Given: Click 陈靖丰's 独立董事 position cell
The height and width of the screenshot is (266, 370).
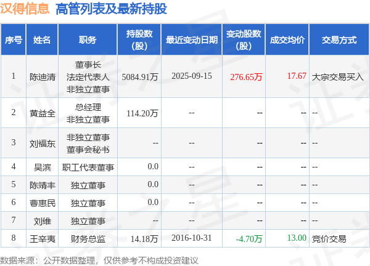Looking at the screenshot, I should point(88,185).
